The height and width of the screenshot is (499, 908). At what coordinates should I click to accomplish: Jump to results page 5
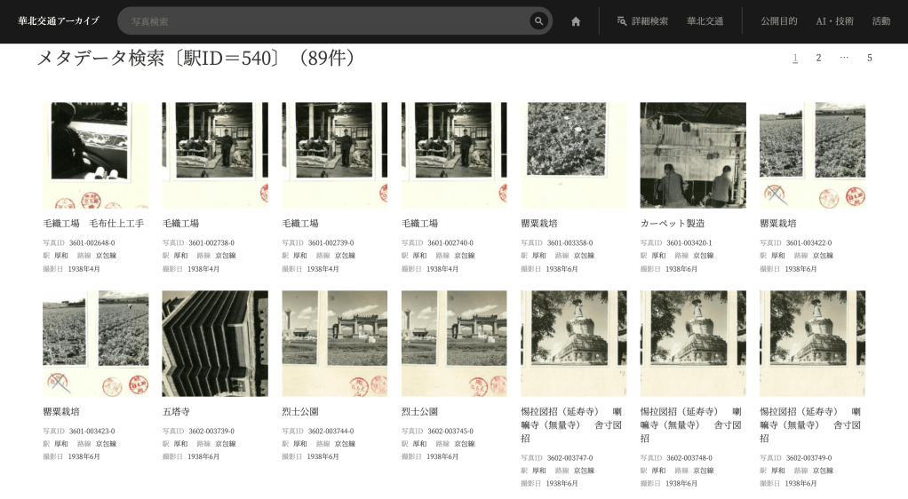coord(869,58)
